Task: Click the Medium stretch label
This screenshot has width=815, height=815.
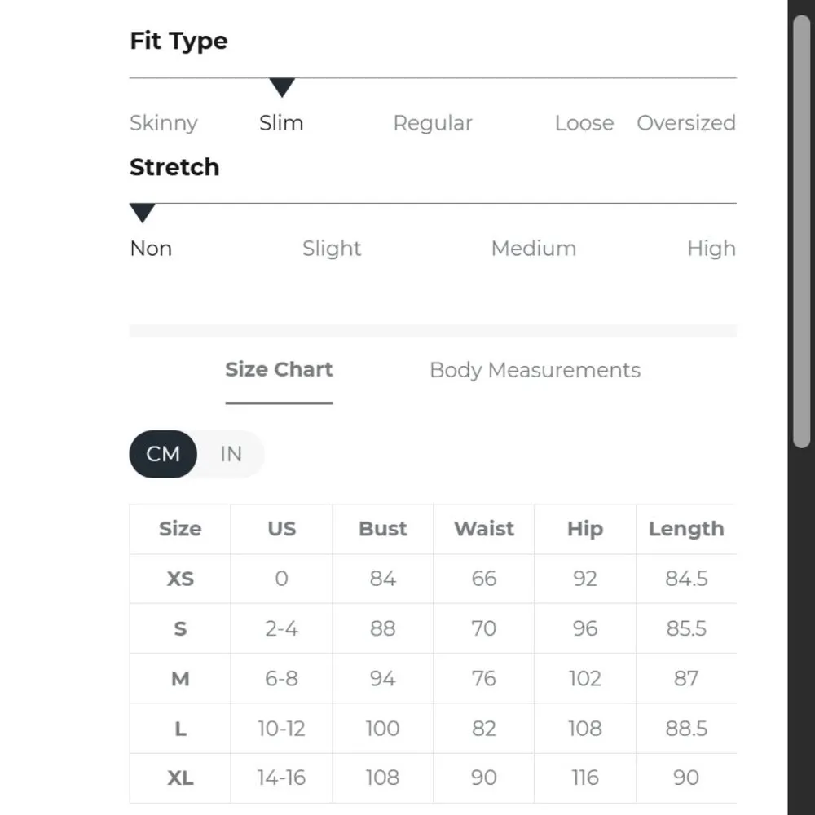Action: point(533,249)
